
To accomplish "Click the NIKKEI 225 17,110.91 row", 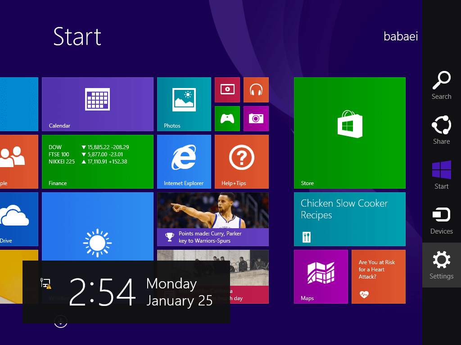I will click(88, 162).
